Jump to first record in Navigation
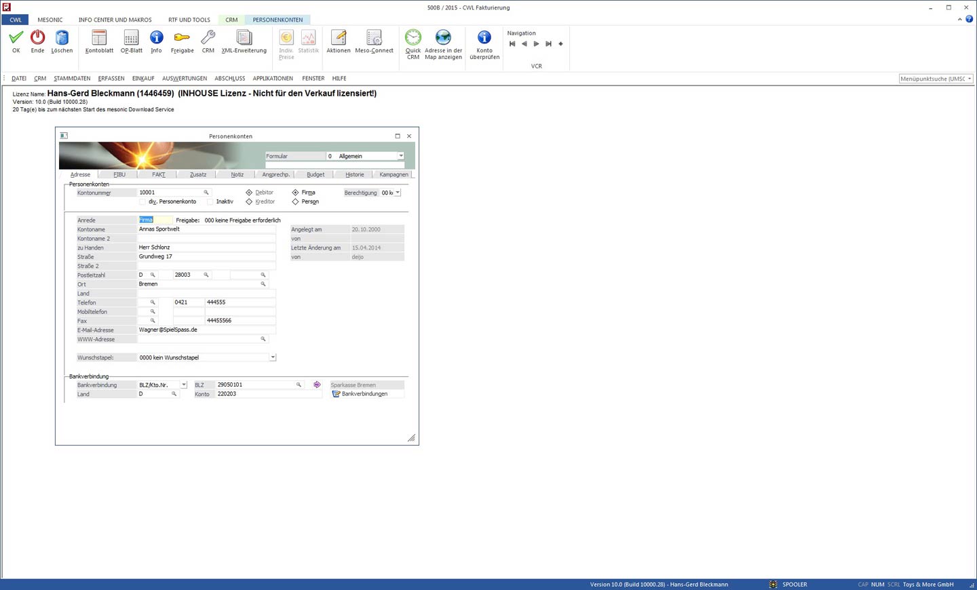Viewport: 977px width, 590px height. (512, 44)
